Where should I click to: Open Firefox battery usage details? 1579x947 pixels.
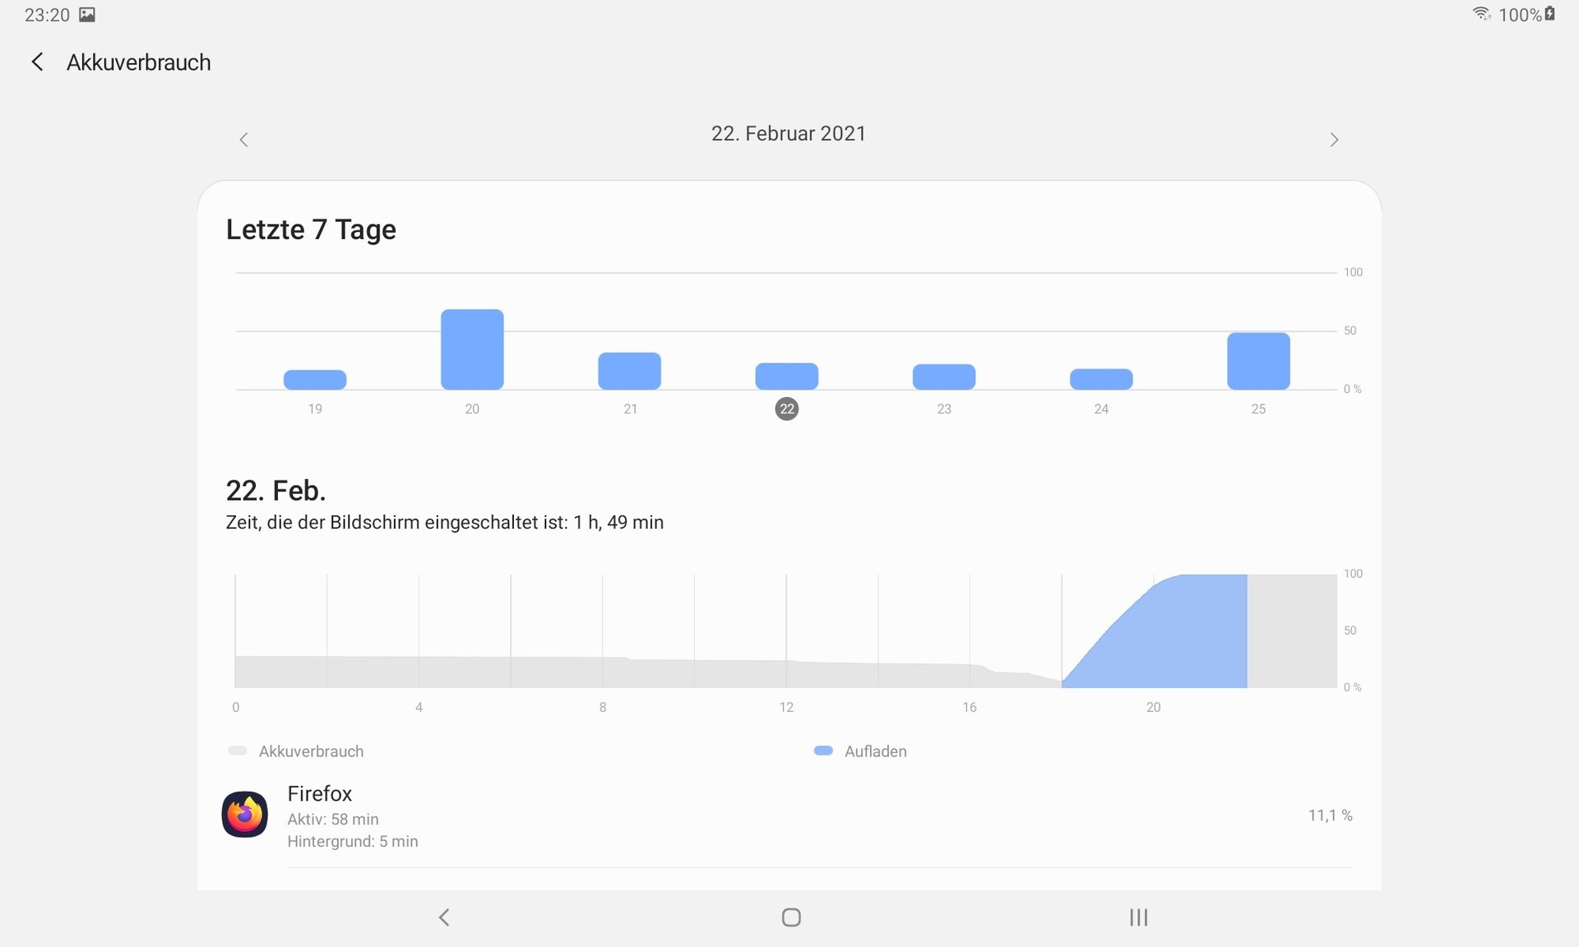(788, 817)
